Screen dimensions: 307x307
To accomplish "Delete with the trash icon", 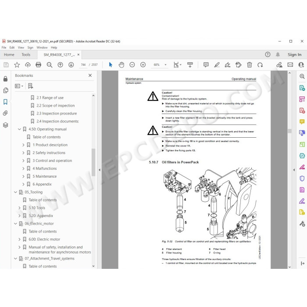I will coord(250,65).
